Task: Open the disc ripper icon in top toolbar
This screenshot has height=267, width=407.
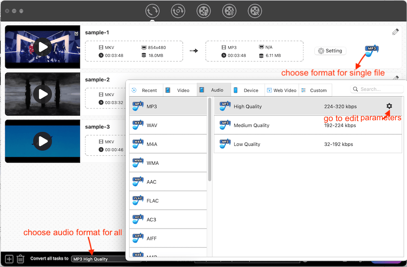Action: pos(178,11)
